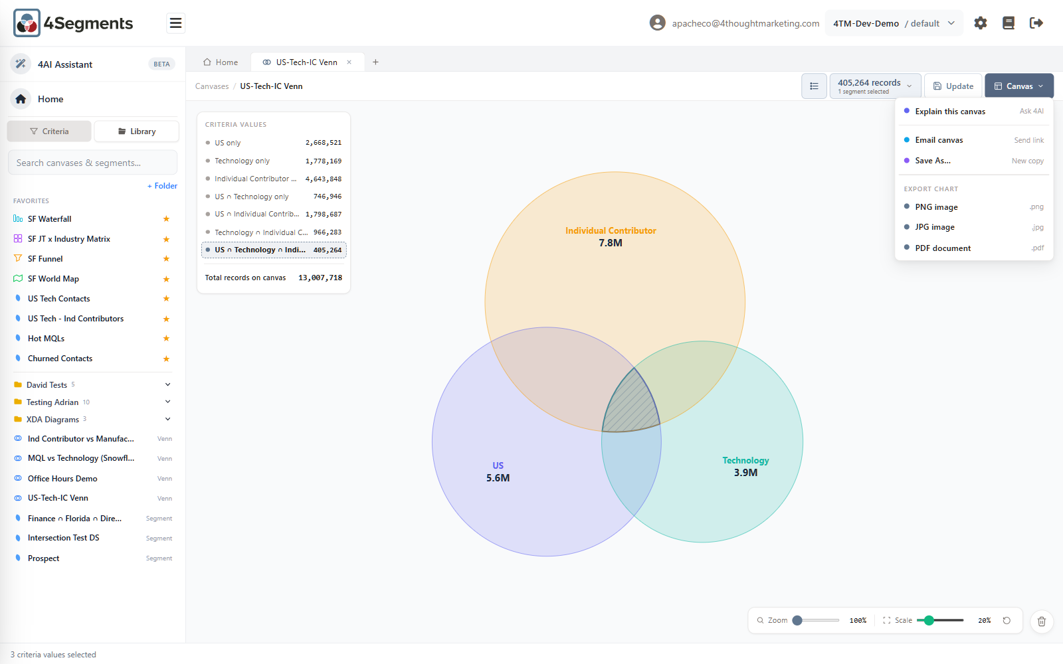Toggle the US ∩ Technology ∩ Indi segment
This screenshot has width=1063, height=664.
[274, 250]
